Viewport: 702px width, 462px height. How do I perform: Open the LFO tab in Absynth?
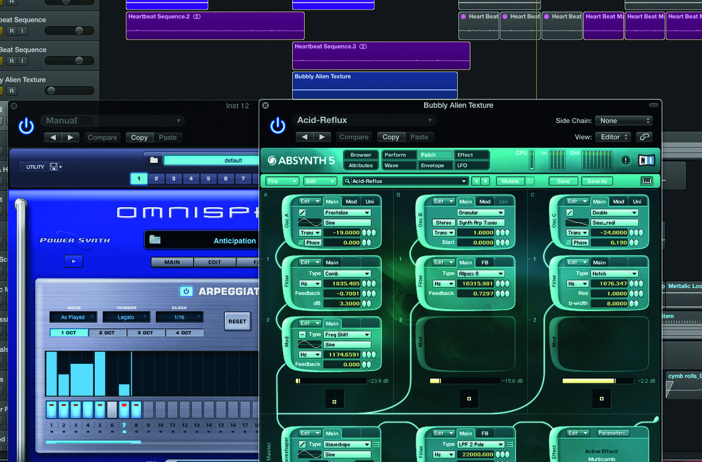(x=470, y=165)
